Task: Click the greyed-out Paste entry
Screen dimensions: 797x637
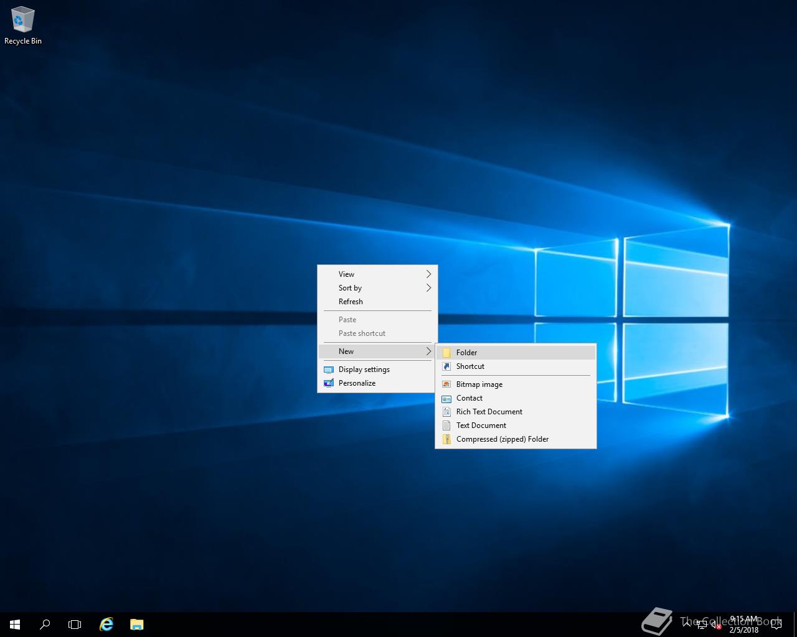Action: tap(377, 320)
